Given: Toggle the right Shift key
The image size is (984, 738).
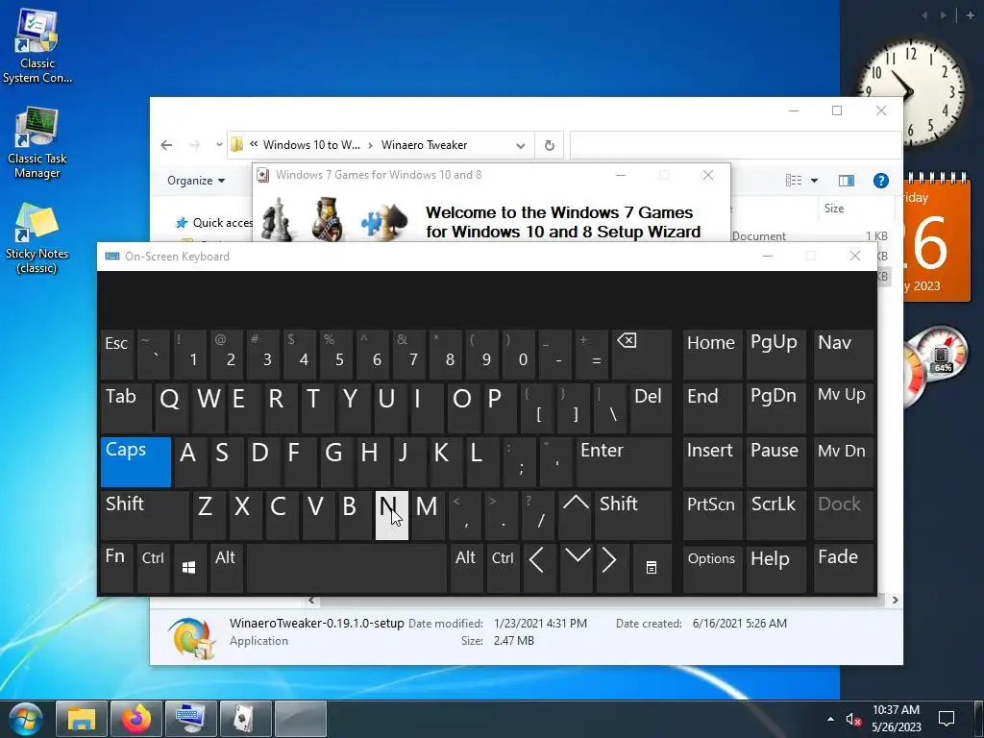Looking at the screenshot, I should point(633,515).
